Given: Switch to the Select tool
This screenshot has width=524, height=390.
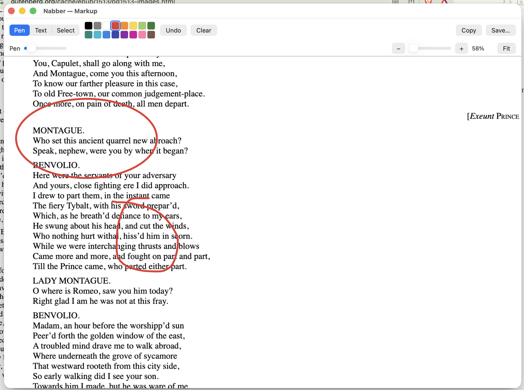Looking at the screenshot, I should [66, 30].
